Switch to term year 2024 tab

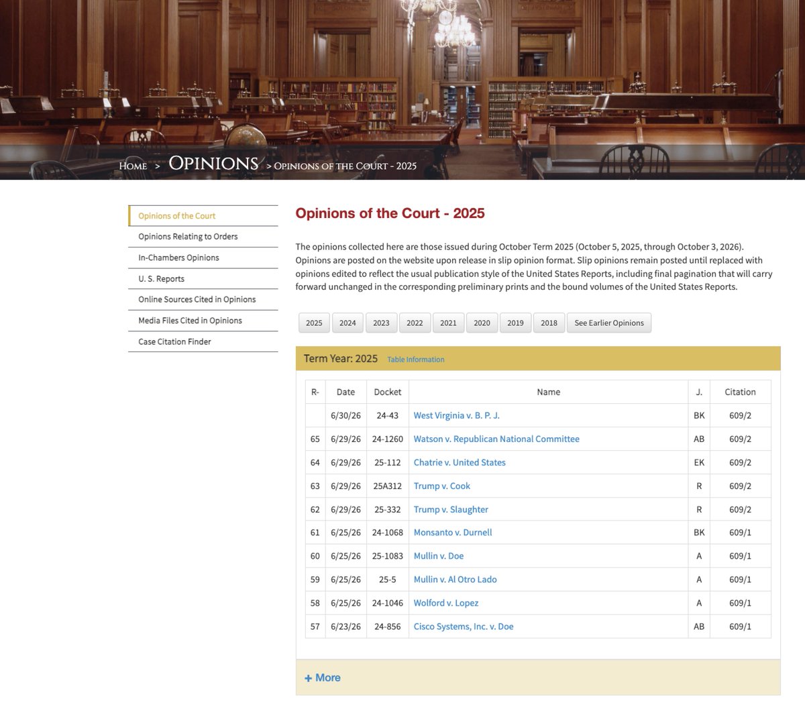tap(347, 323)
